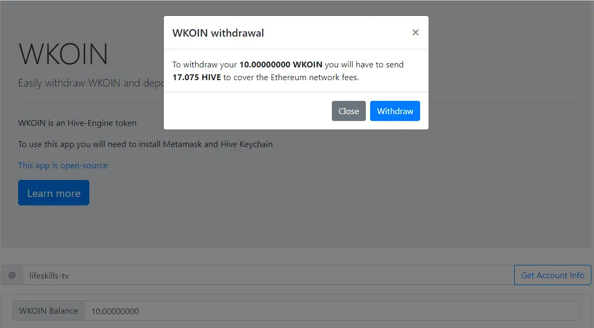Focus the username field containing lifeskills-tv

[268, 275]
